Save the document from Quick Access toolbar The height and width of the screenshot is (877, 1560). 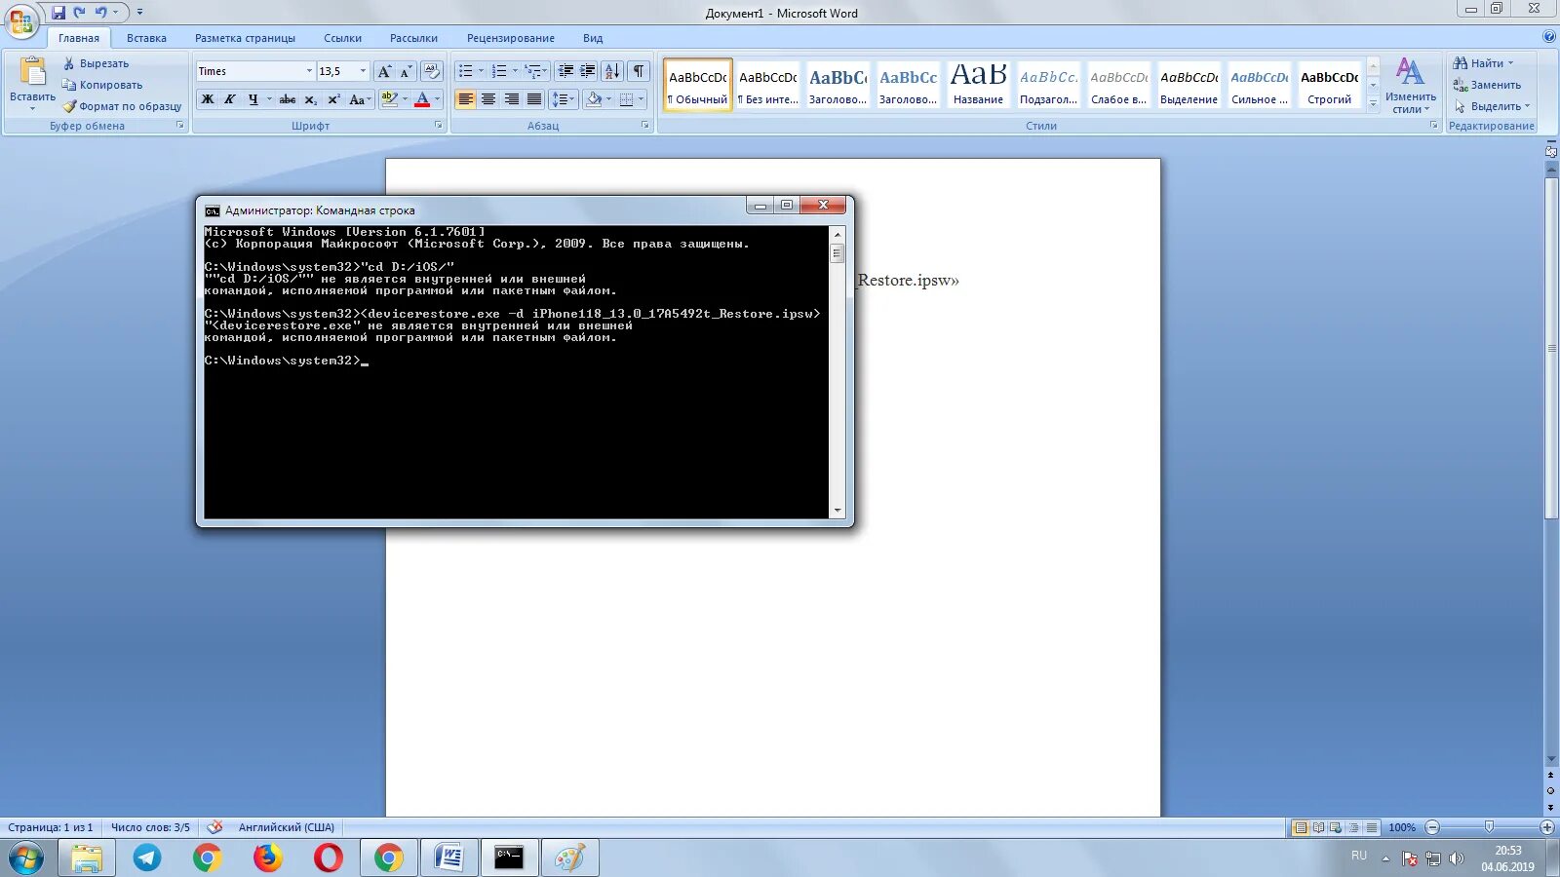(58, 13)
